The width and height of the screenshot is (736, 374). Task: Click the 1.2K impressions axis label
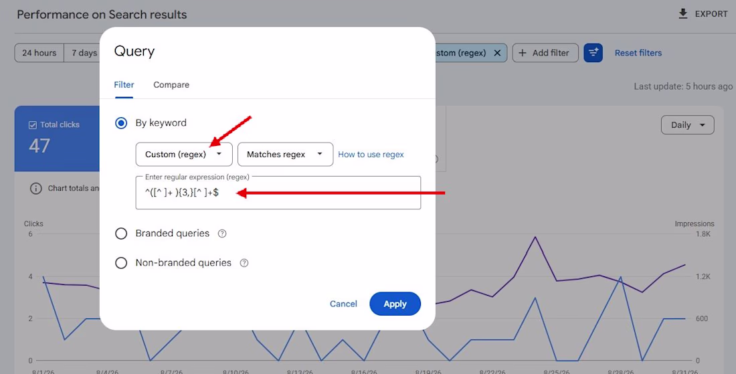(x=704, y=277)
